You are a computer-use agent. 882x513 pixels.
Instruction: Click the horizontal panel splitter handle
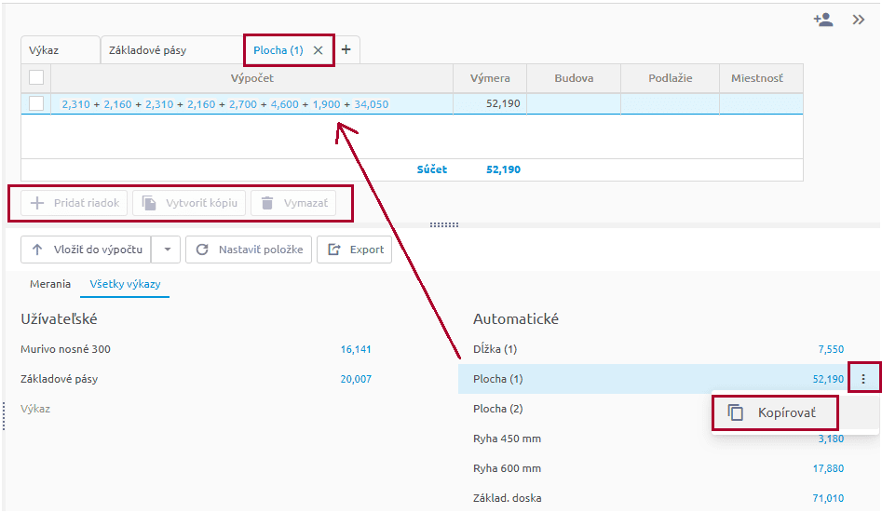click(x=443, y=224)
